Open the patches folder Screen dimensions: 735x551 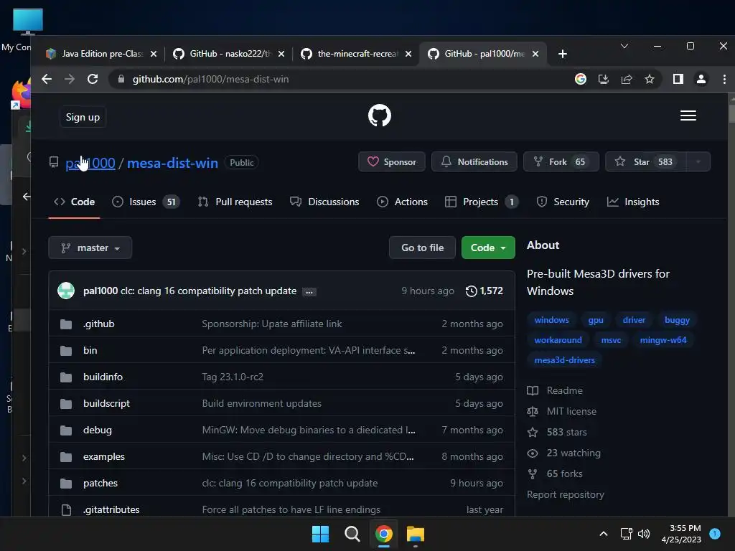coord(100,483)
